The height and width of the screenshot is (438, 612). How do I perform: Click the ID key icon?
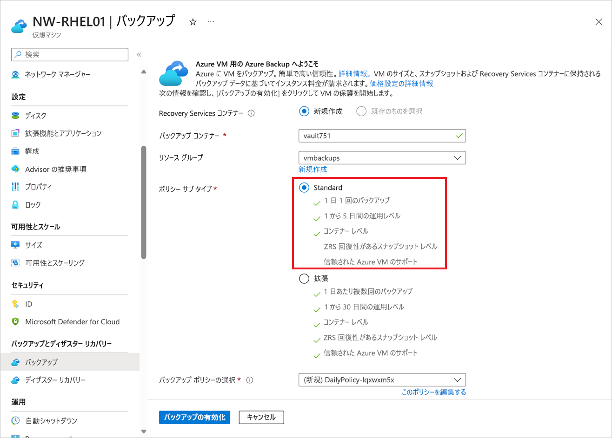click(x=15, y=304)
